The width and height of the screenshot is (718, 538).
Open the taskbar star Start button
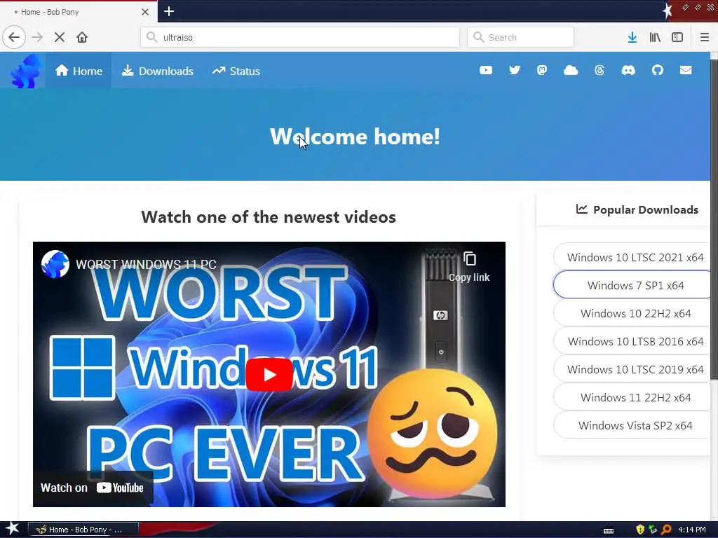point(11,529)
